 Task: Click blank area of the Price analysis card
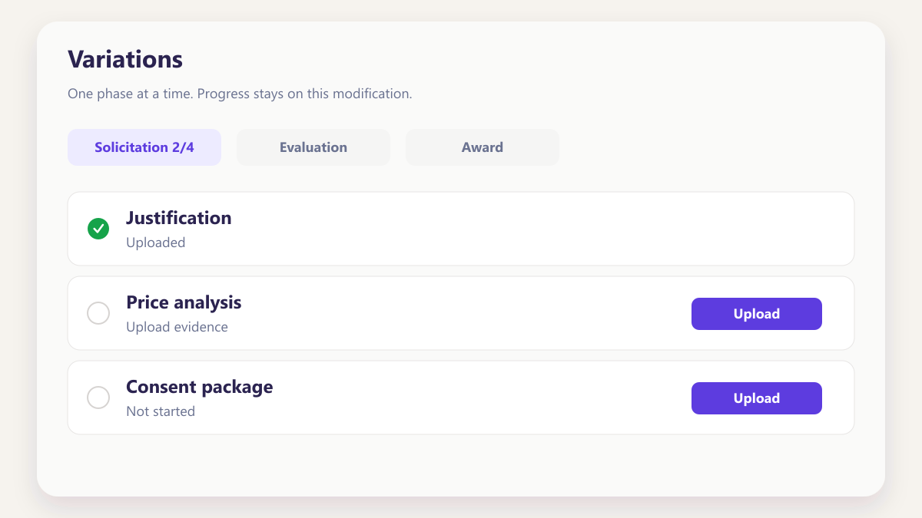click(x=461, y=313)
